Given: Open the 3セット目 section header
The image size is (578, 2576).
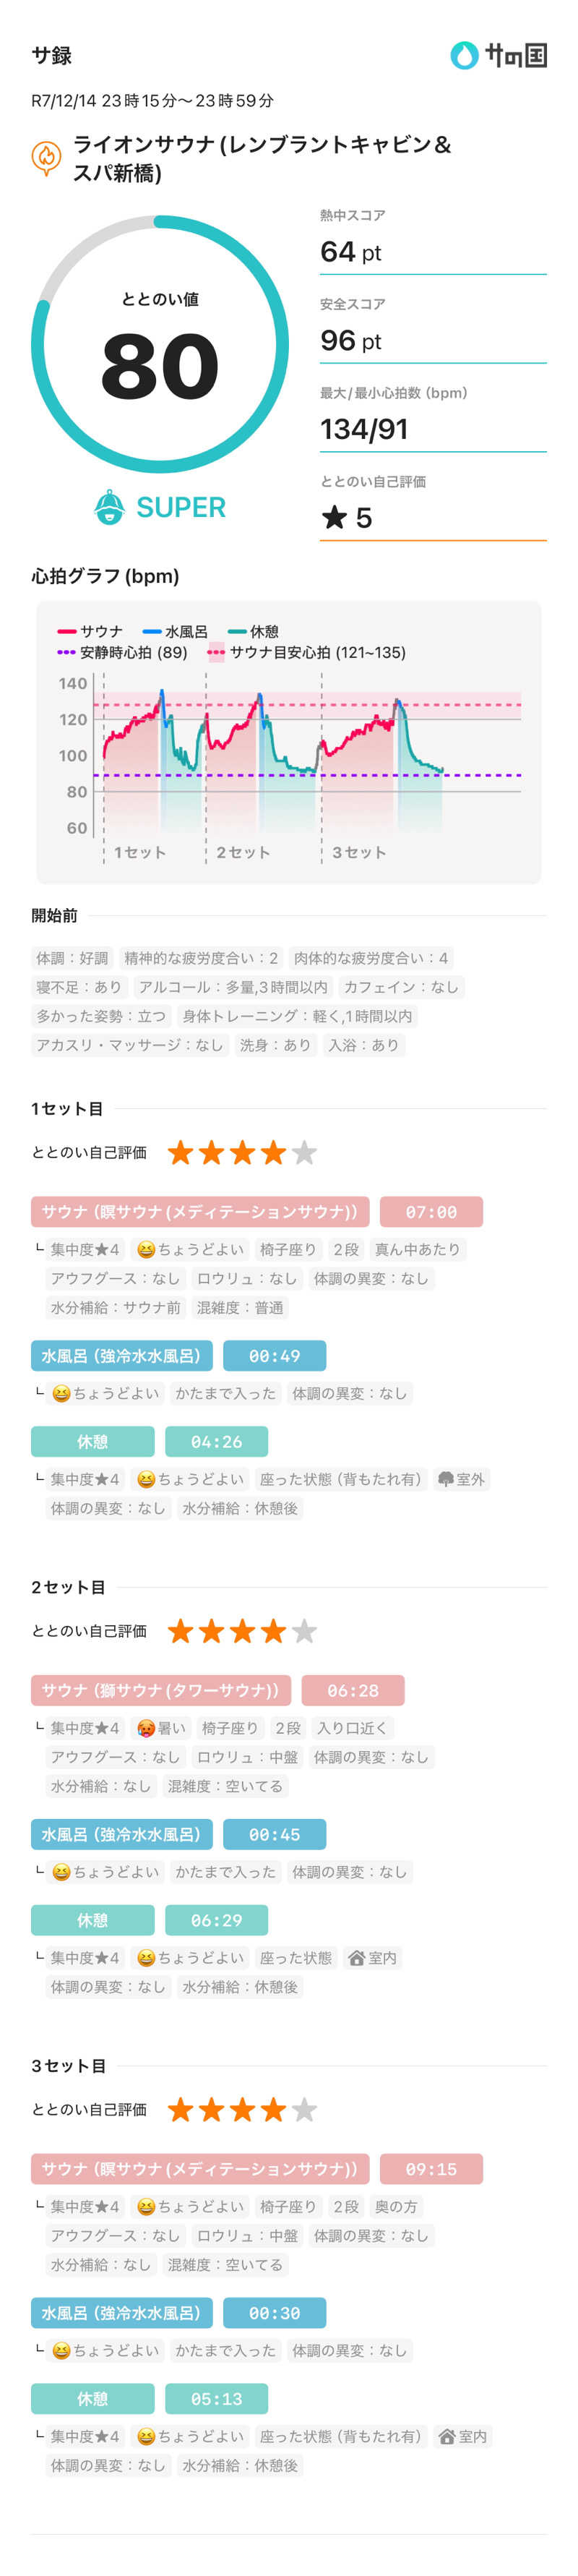Looking at the screenshot, I should 67,2066.
